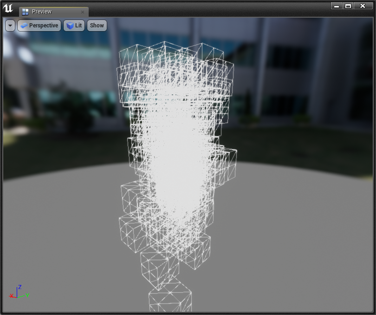Image resolution: width=376 pixels, height=315 pixels.
Task: Open the Show flags menu
Action: [x=97, y=26]
